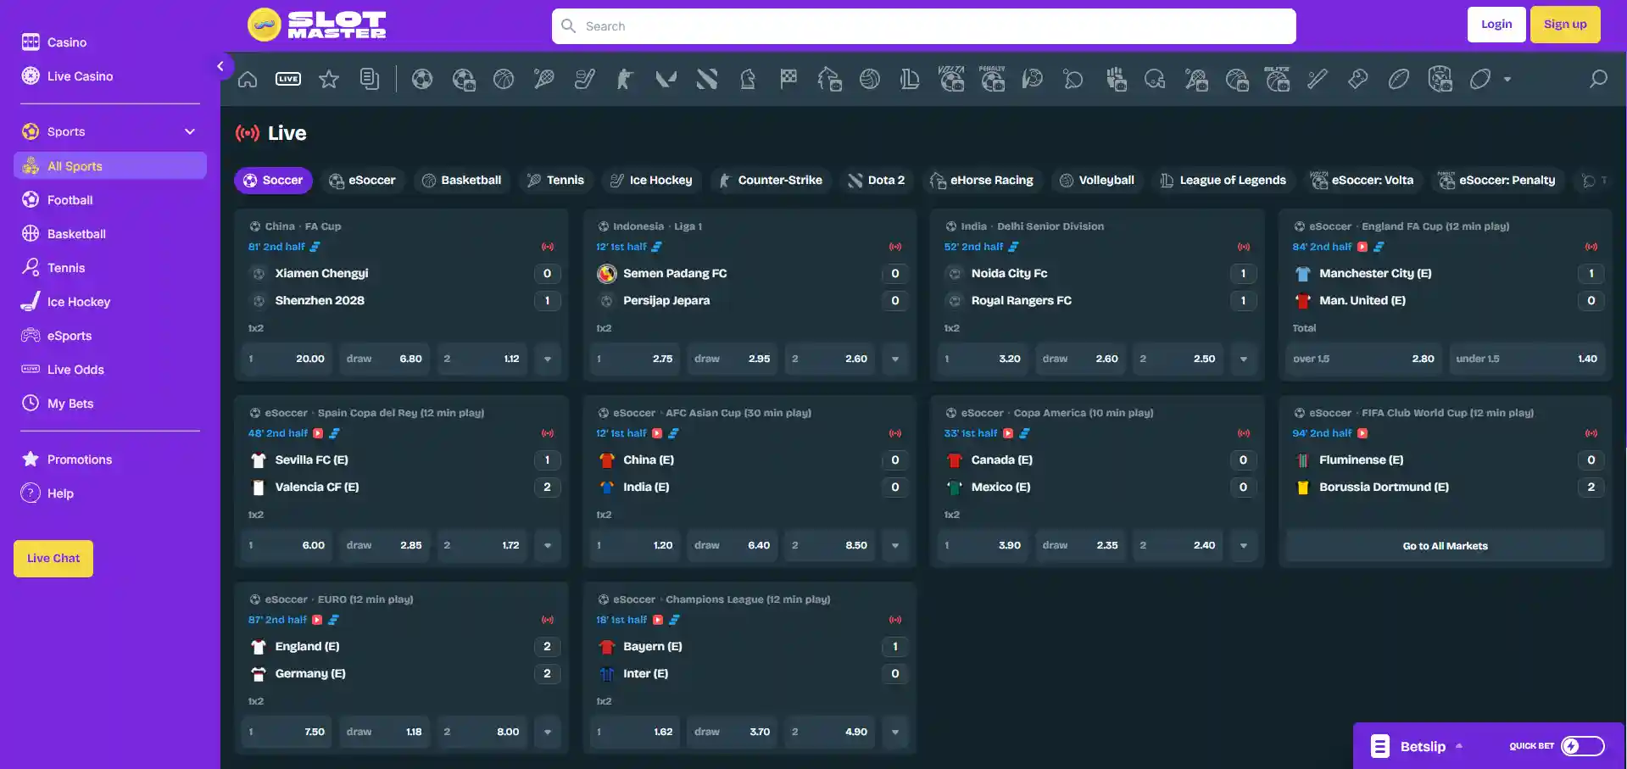Choose the volleyball icon in the toolbar
Viewport: 1627px width, 769px height.
870,79
